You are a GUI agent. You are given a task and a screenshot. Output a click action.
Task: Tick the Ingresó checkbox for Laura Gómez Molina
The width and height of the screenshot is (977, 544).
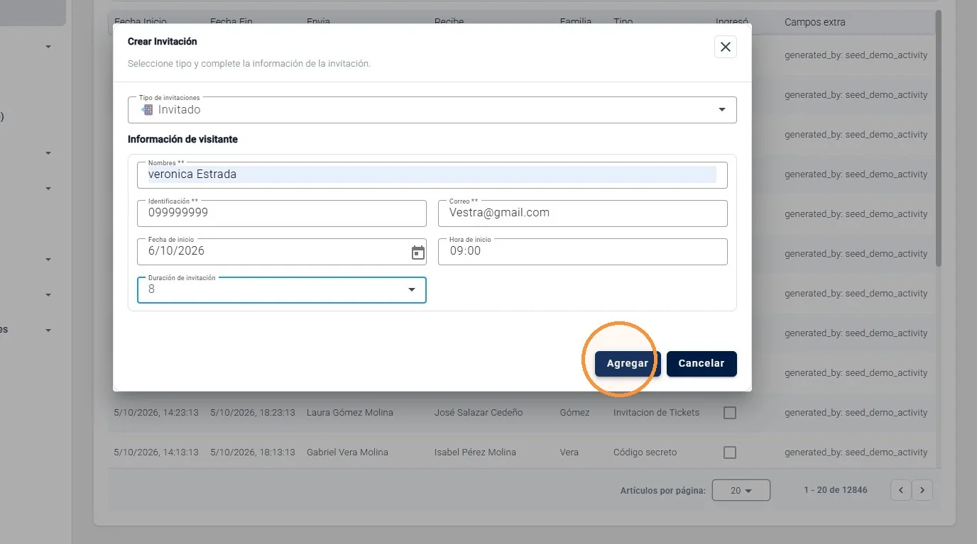729,413
